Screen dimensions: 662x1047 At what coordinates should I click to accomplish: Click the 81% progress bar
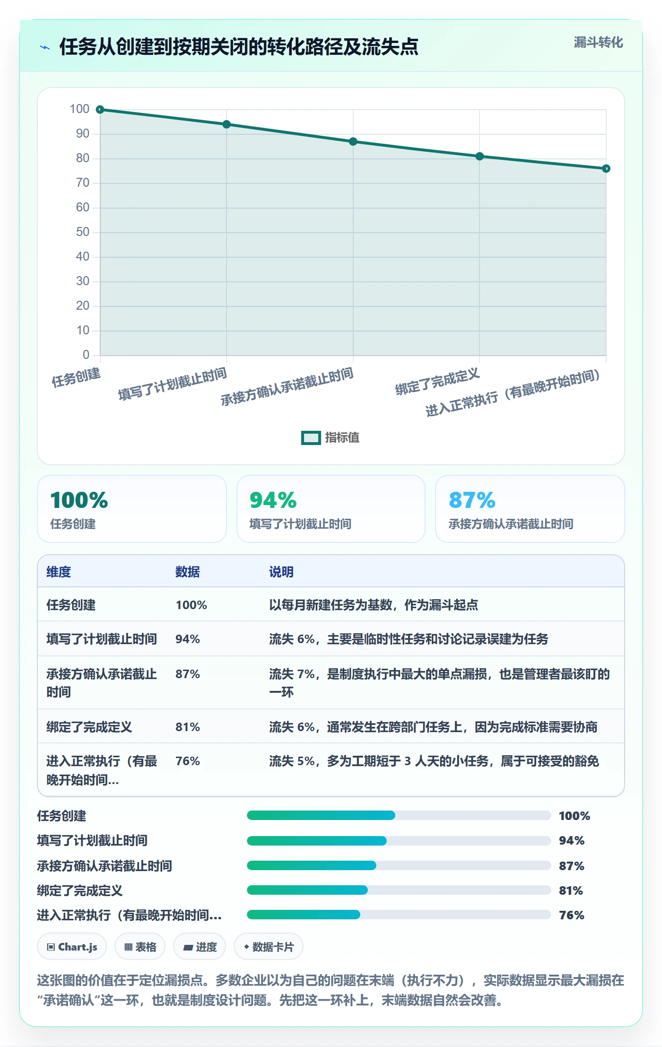(399, 890)
